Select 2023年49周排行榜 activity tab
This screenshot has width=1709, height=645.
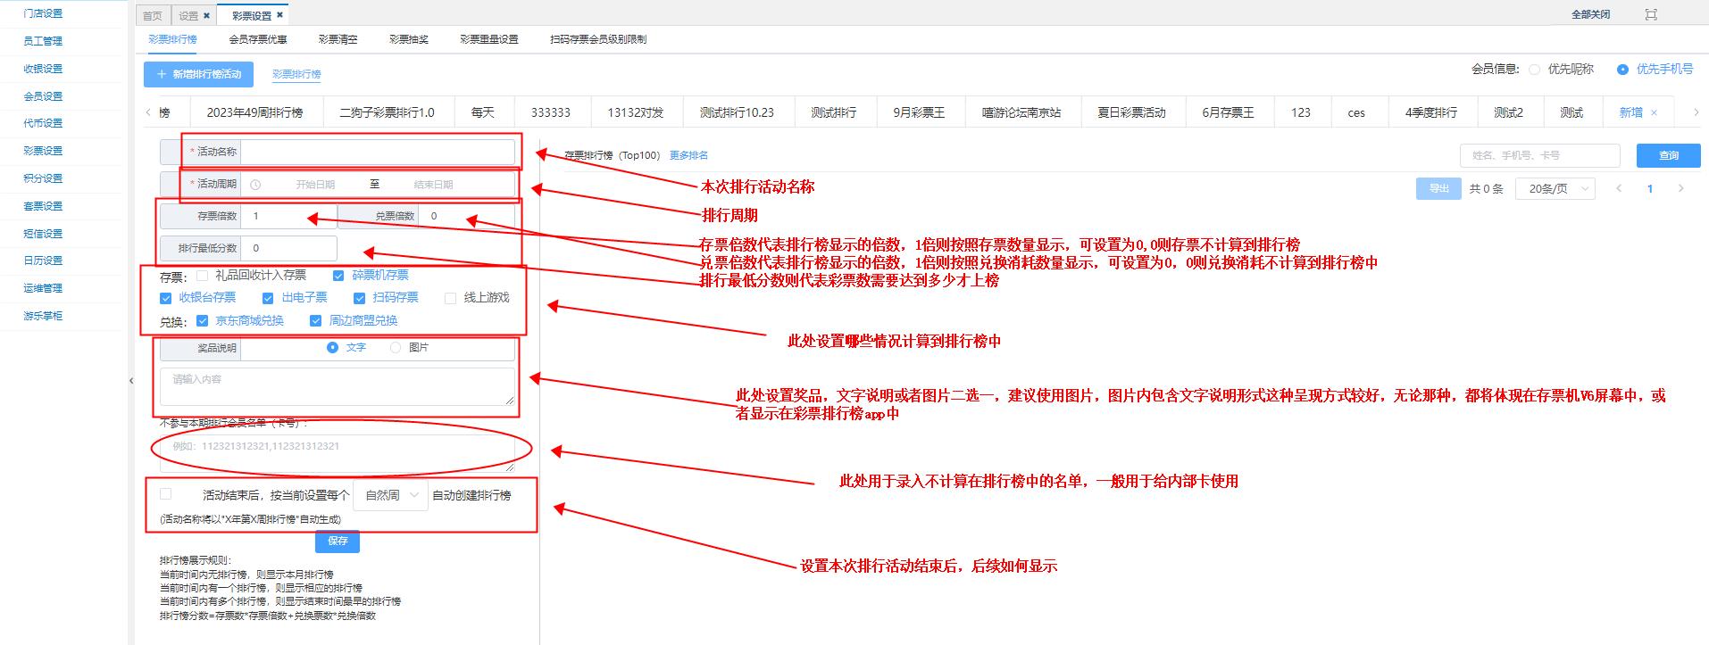(x=254, y=112)
